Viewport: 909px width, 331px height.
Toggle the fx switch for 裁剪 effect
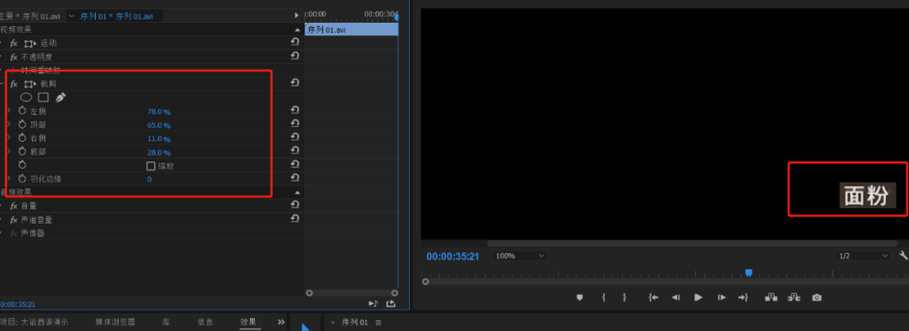tap(14, 85)
